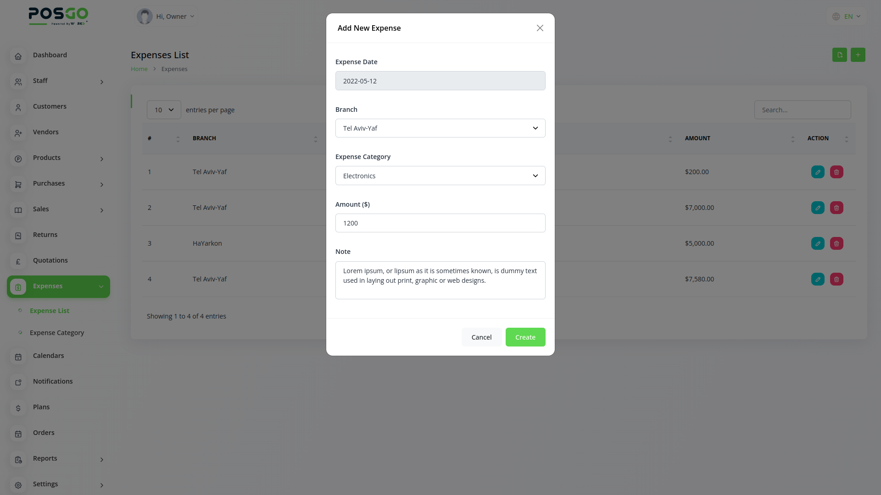Click the red delete icon for row 2
This screenshot has width=881, height=495.
tap(836, 208)
